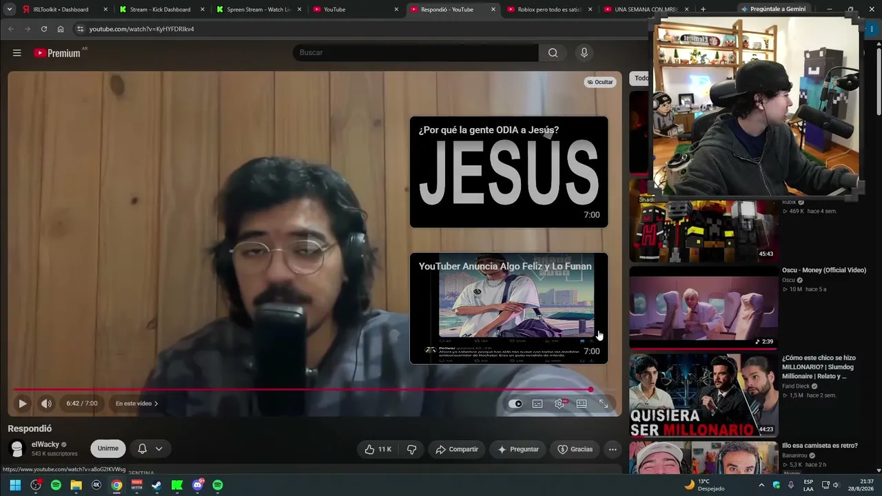The image size is (882, 496).
Task: Click the Preguntar button
Action: click(x=518, y=449)
